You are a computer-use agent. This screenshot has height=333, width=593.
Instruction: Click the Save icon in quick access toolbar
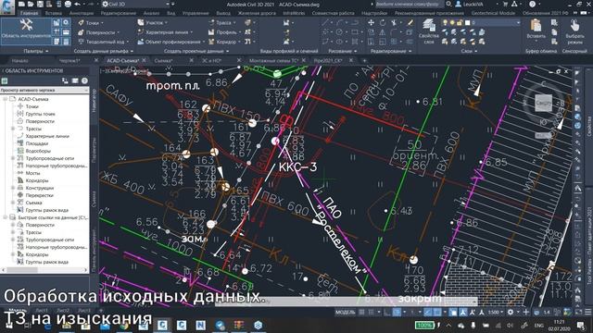40,4
